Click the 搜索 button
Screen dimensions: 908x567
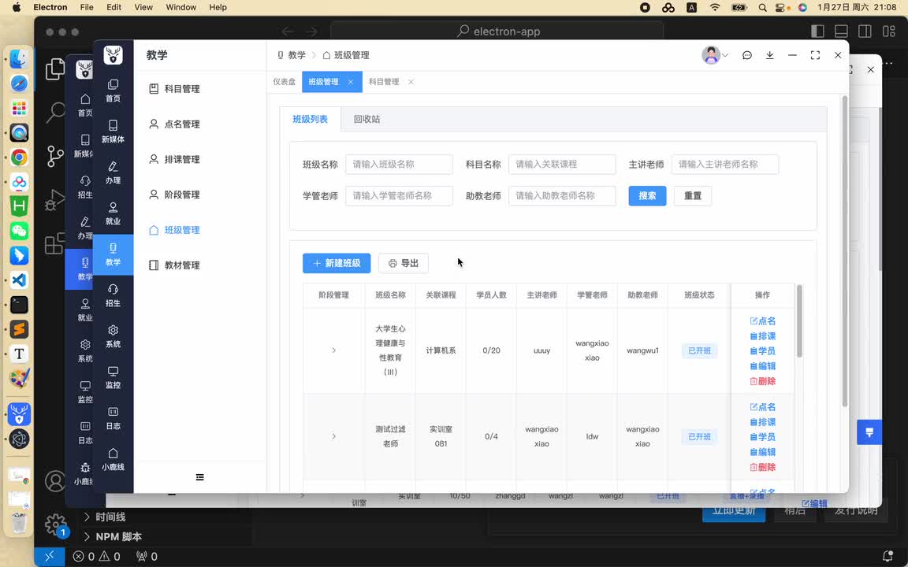click(x=647, y=195)
